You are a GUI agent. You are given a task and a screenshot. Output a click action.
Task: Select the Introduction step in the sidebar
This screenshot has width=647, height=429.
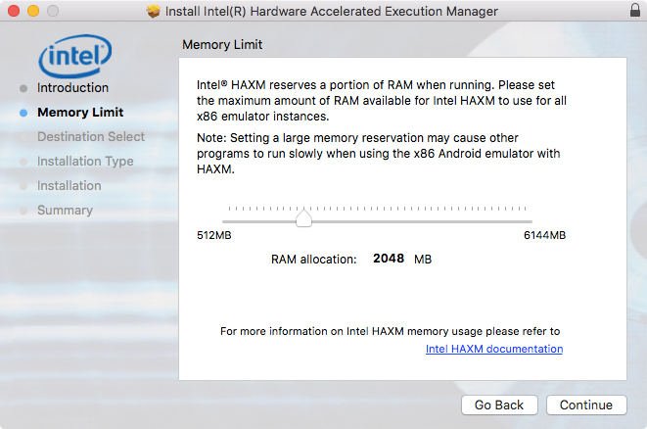point(72,88)
